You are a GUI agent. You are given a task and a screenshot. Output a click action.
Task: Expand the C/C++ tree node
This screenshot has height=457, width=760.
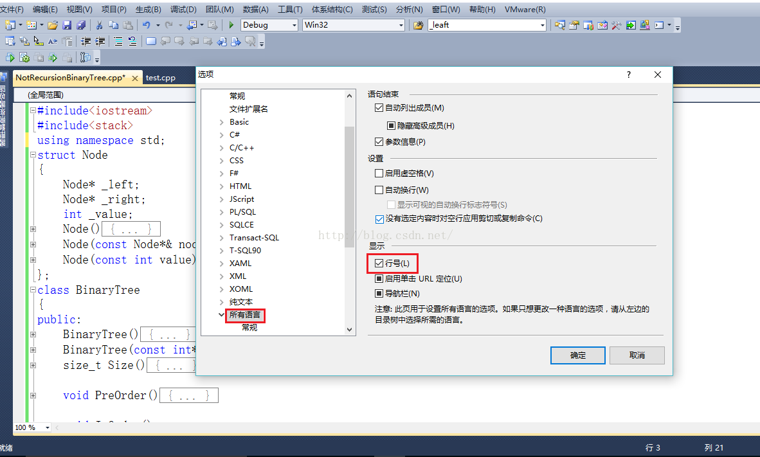click(221, 148)
